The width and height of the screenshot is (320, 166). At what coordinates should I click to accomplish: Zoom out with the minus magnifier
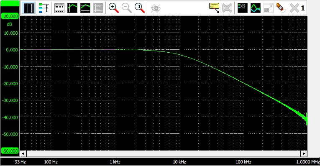126,8
